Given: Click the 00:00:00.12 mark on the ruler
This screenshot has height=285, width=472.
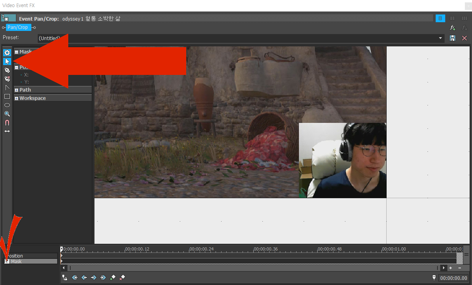Looking at the screenshot, I should click(137, 249).
